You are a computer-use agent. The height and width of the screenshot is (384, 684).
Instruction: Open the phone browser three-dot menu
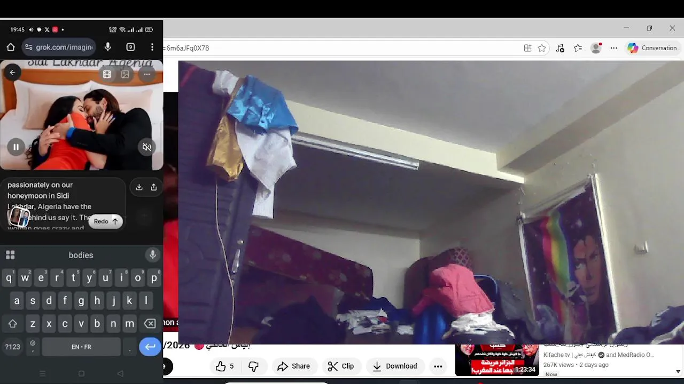pos(152,47)
